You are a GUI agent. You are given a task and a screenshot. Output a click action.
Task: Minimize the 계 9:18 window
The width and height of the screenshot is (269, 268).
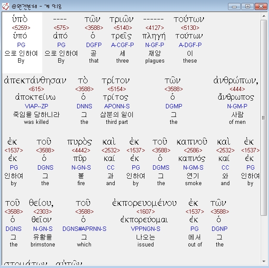click(234, 6)
